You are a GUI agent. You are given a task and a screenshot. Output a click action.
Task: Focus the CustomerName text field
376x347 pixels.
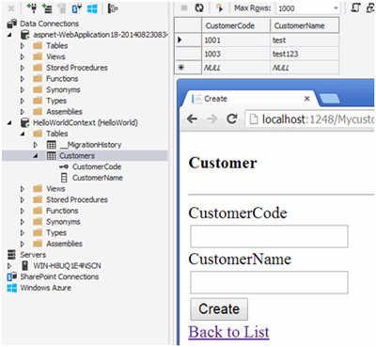pyautogui.click(x=269, y=282)
